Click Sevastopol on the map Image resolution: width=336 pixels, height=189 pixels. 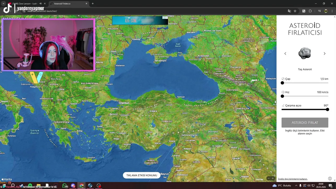click(160, 61)
